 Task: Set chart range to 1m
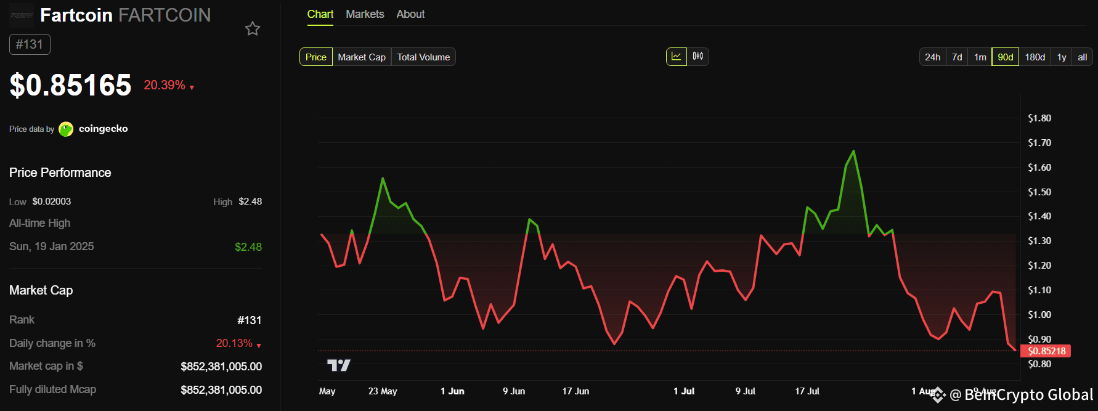980,57
